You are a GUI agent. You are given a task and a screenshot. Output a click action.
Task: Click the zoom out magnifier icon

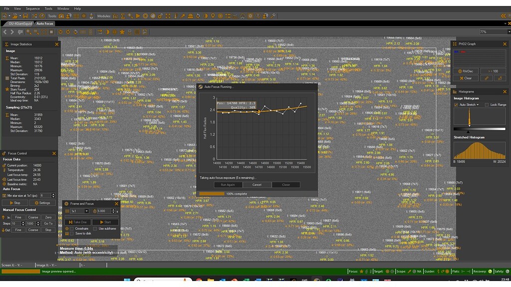(36, 32)
